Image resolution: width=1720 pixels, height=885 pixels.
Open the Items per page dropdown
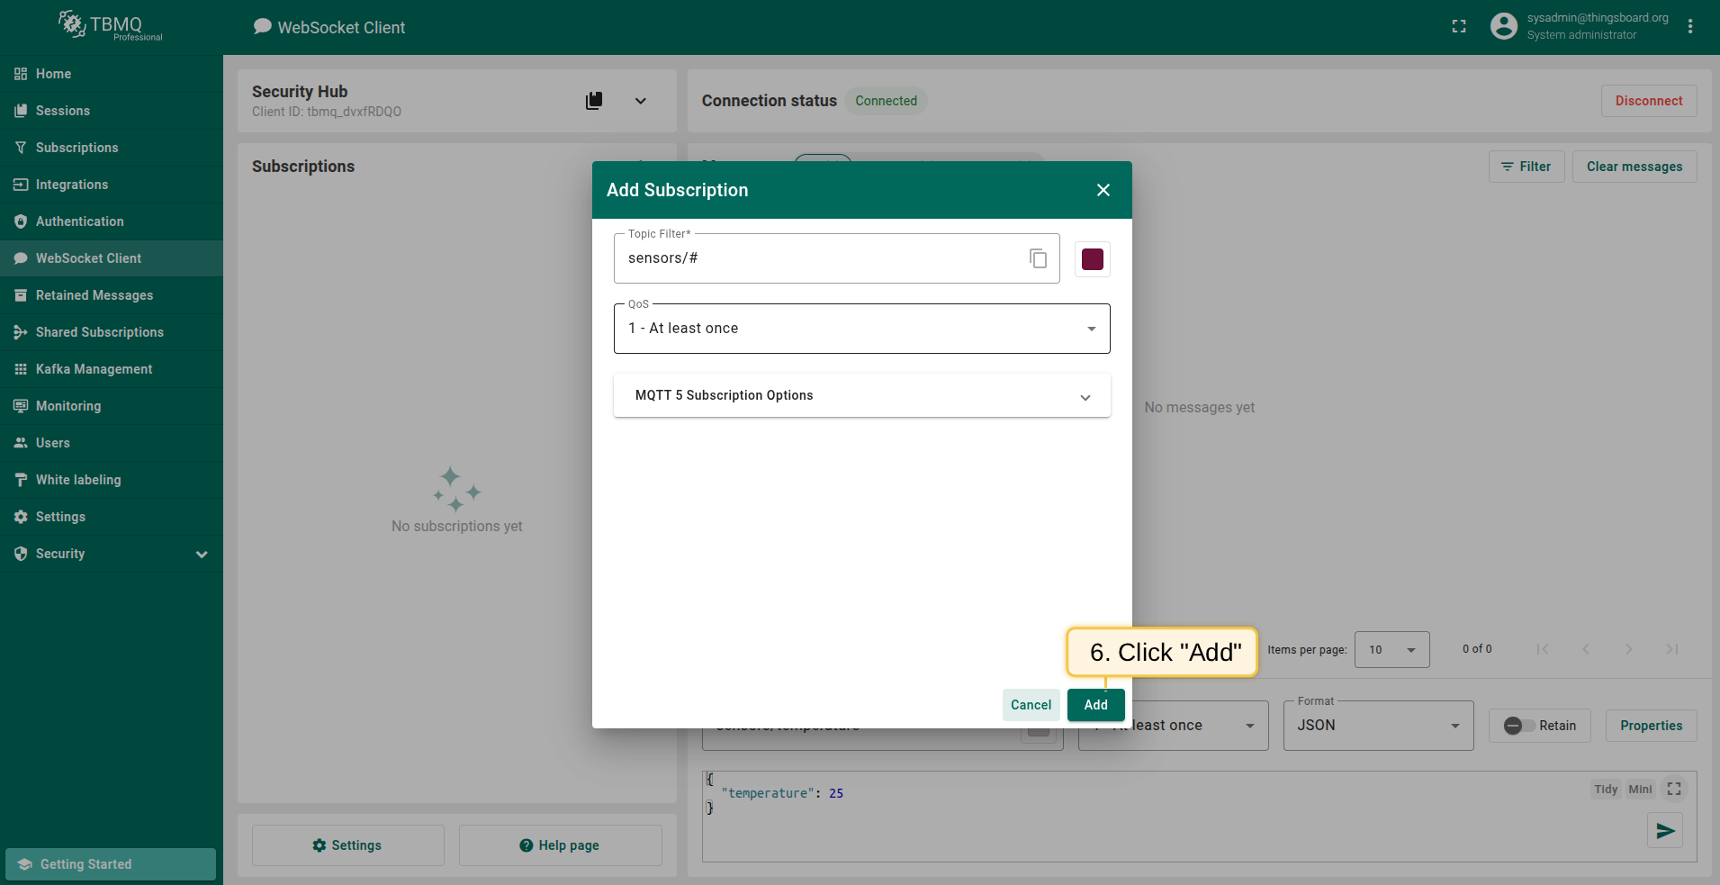point(1391,649)
